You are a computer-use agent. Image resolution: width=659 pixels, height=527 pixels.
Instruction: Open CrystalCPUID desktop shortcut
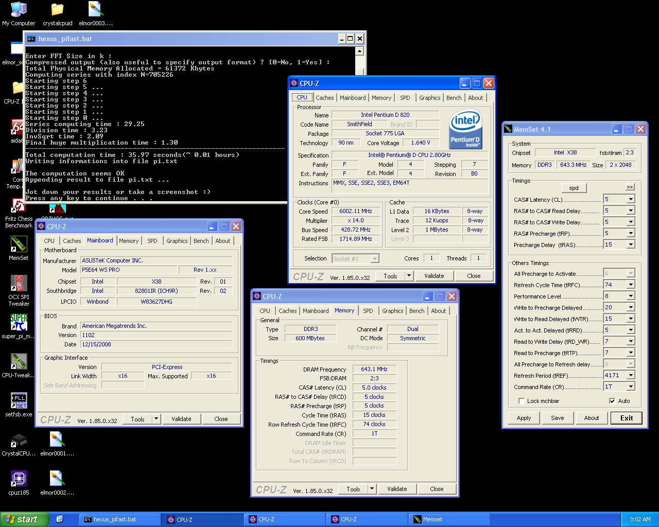point(19,444)
